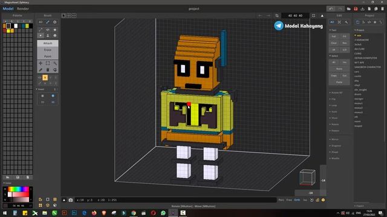Select the Attach brush mode

pos(48,43)
